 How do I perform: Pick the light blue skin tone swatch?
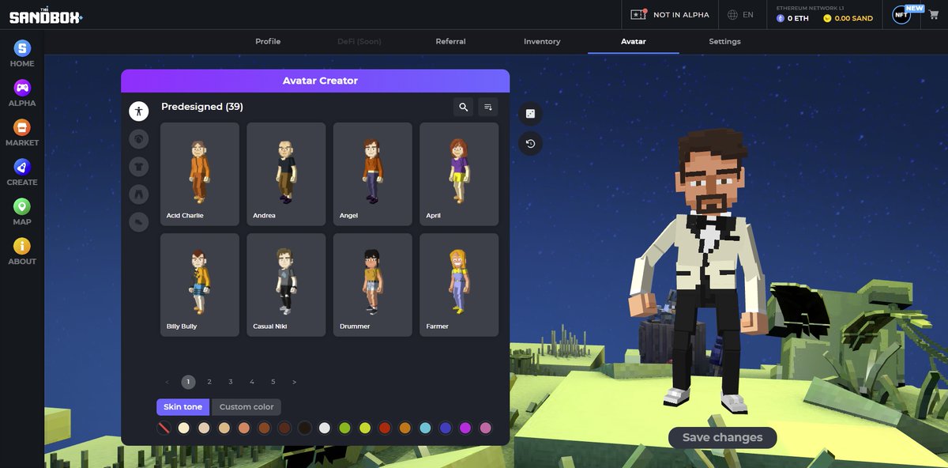(425, 428)
